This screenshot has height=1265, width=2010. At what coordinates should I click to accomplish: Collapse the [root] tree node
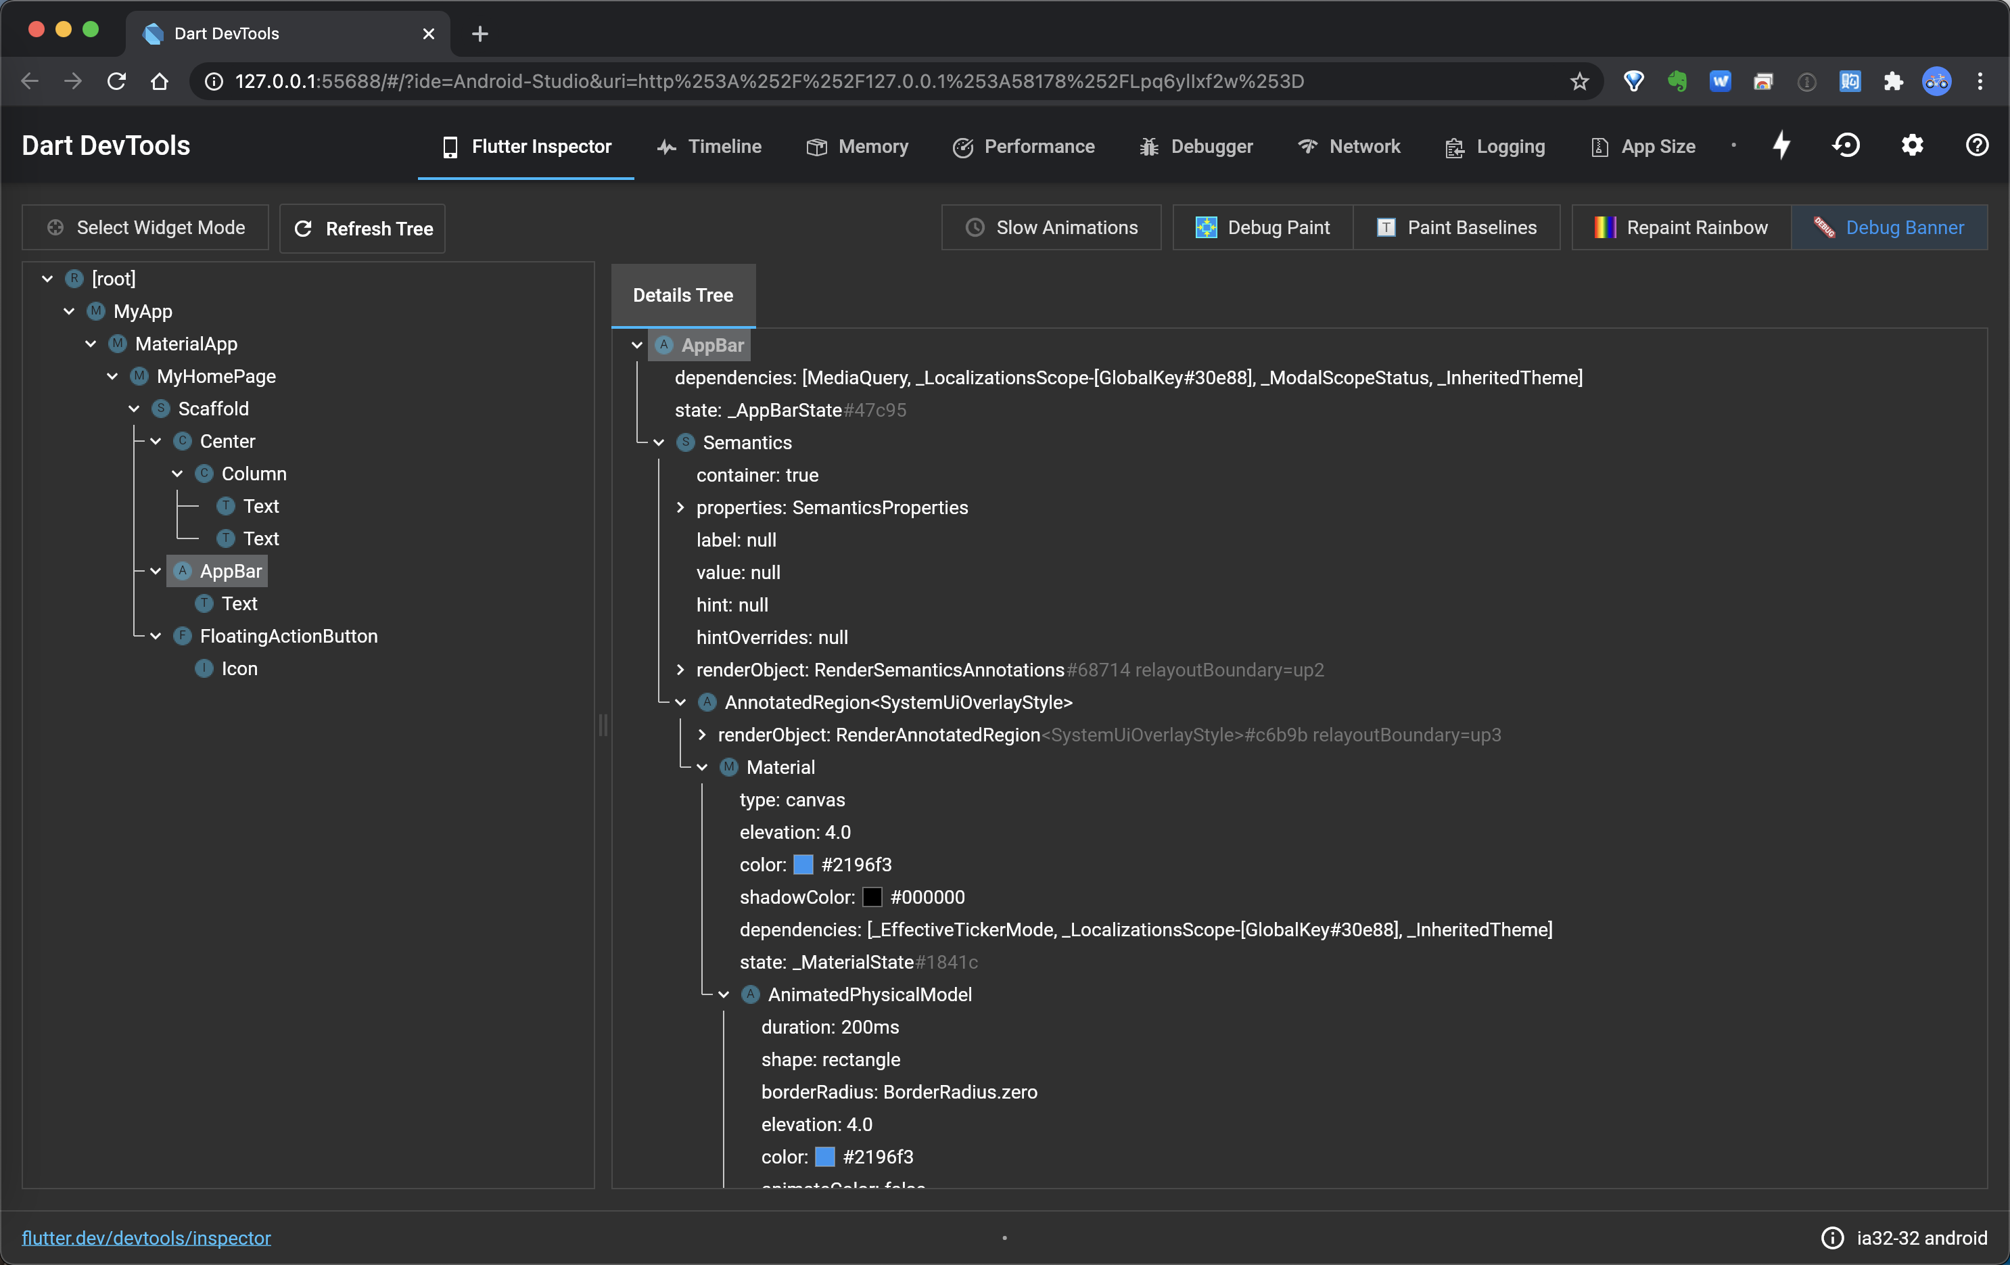(x=47, y=278)
